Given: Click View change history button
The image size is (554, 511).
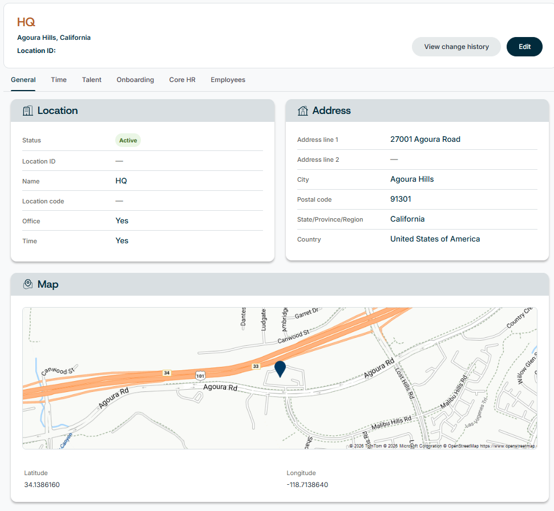Looking at the screenshot, I should (x=456, y=47).
